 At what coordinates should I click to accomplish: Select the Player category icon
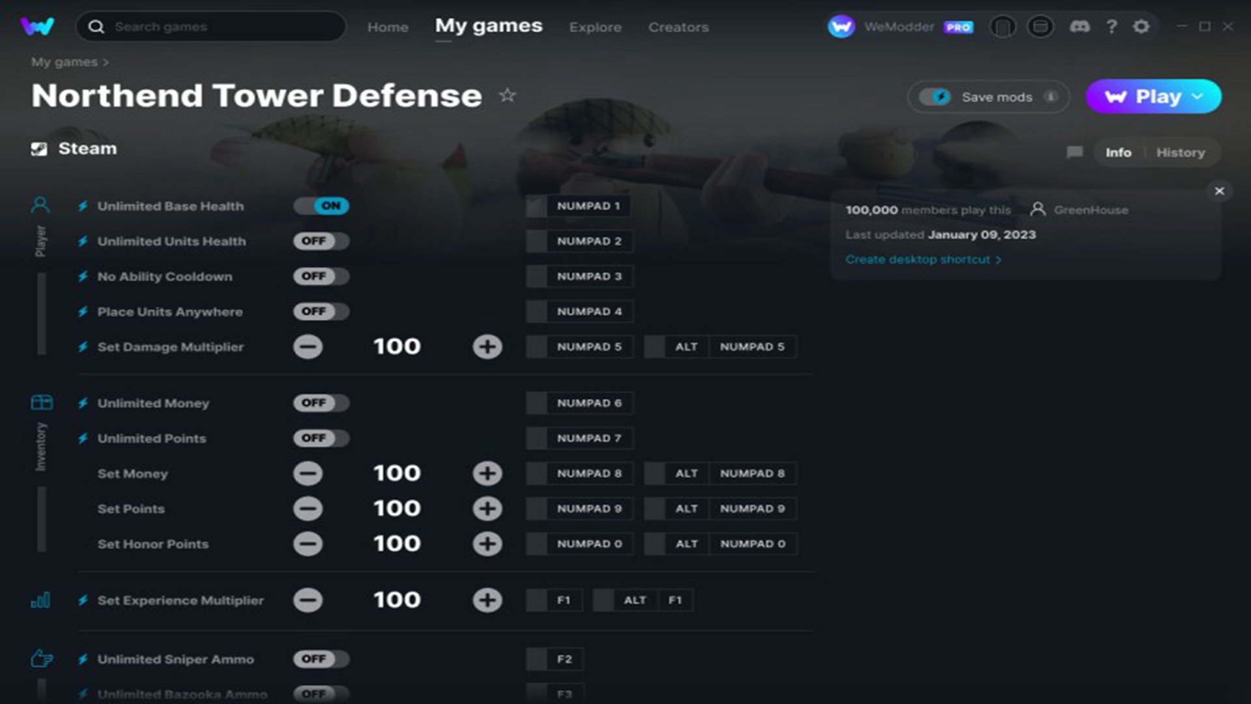click(40, 205)
